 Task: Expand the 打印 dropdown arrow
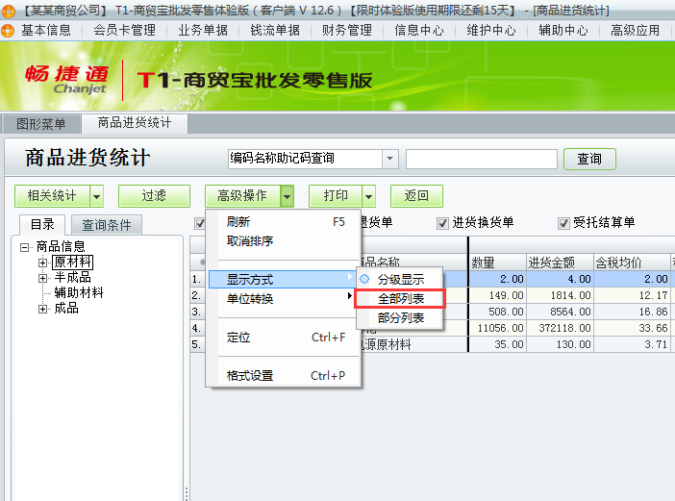pyautogui.click(x=369, y=196)
